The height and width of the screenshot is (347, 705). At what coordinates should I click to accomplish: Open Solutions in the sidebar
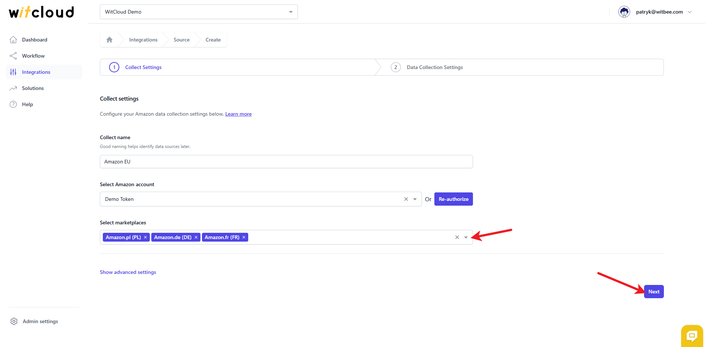[44, 88]
